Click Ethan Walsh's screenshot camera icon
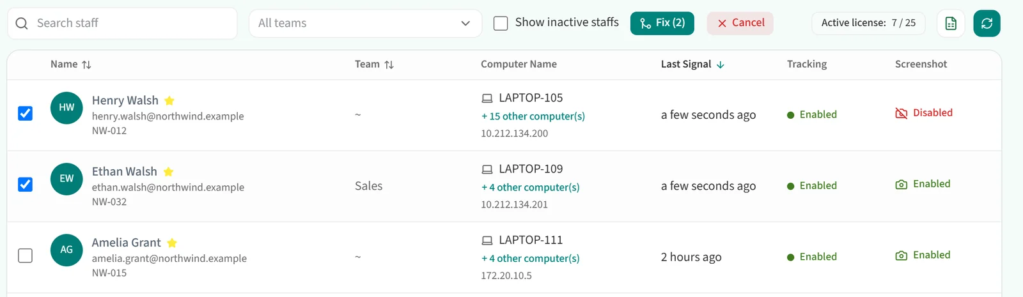1023x297 pixels. point(902,185)
